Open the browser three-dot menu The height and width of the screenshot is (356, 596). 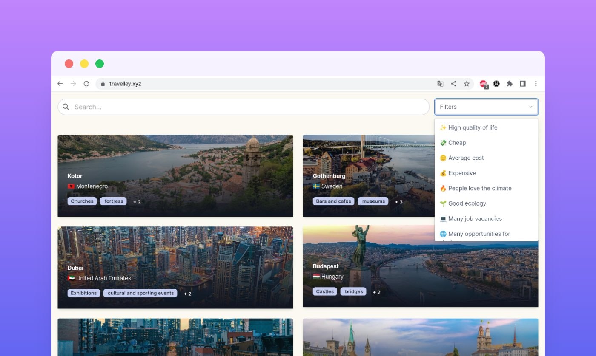(x=536, y=84)
